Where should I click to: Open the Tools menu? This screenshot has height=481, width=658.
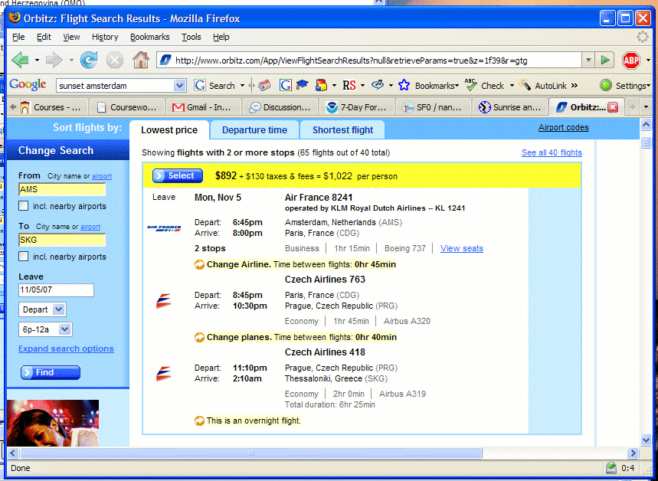[x=192, y=37]
